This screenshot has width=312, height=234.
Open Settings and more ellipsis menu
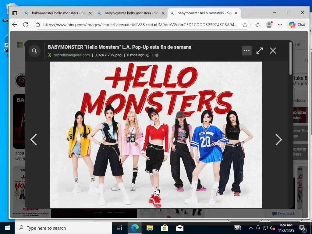280,25
